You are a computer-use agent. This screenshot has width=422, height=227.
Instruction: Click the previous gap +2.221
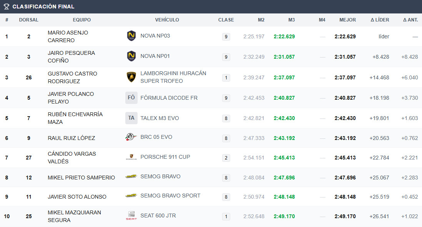tap(410, 158)
